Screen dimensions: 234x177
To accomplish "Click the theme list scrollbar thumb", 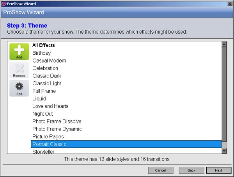I will 224,94.
